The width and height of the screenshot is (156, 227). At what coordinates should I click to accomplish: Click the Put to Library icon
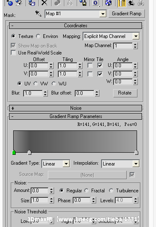pyautogui.click(x=83, y=3)
